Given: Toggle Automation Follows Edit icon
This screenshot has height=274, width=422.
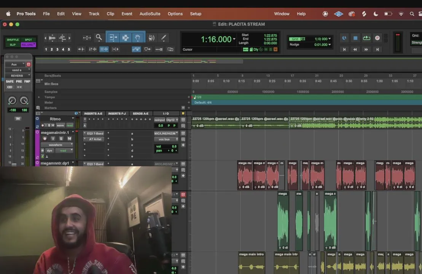Looking at the screenshot, I should [136, 49].
